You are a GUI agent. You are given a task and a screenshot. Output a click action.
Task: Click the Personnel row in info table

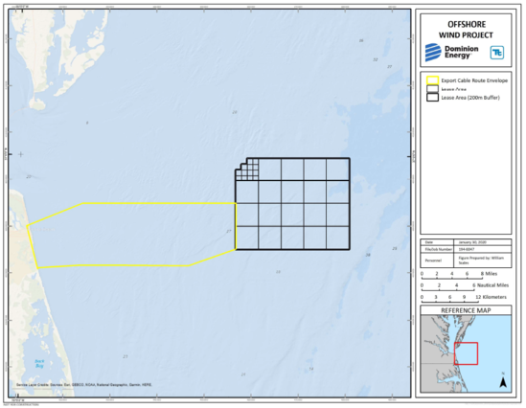pos(466,261)
